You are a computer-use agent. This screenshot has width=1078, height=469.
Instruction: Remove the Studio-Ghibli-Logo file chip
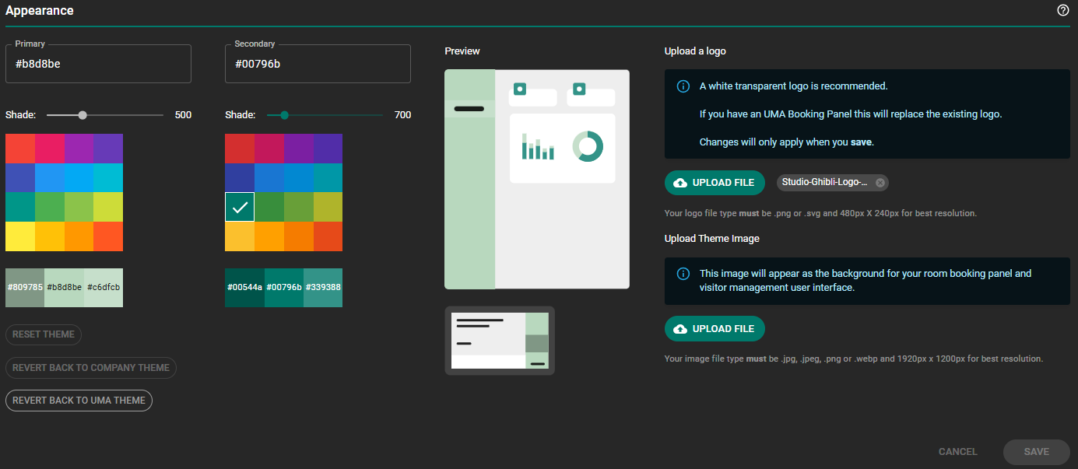click(880, 183)
